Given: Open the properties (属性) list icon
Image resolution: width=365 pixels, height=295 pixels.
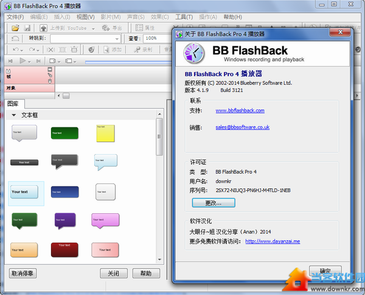Looking at the screenshot, I should coord(139,28).
